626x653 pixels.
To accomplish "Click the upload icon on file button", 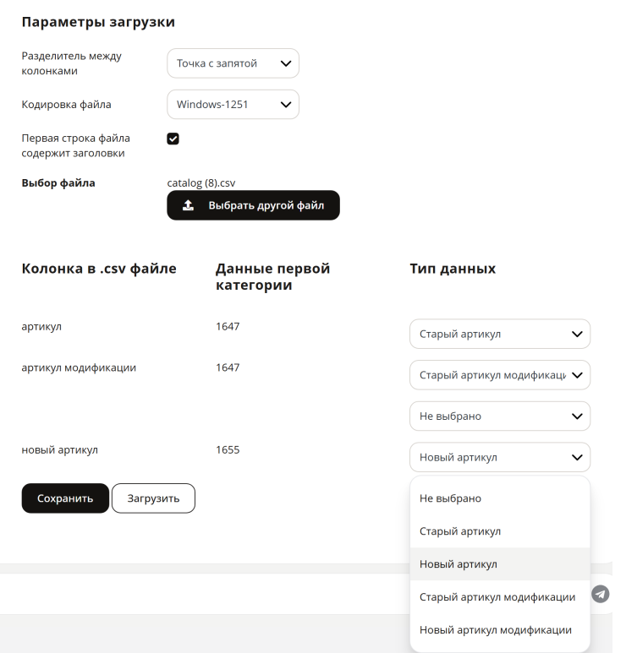I will tap(188, 205).
